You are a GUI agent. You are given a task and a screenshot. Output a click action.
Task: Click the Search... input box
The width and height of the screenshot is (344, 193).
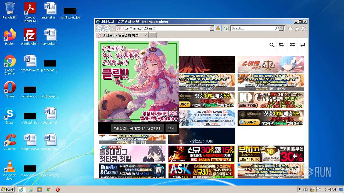click(253, 28)
